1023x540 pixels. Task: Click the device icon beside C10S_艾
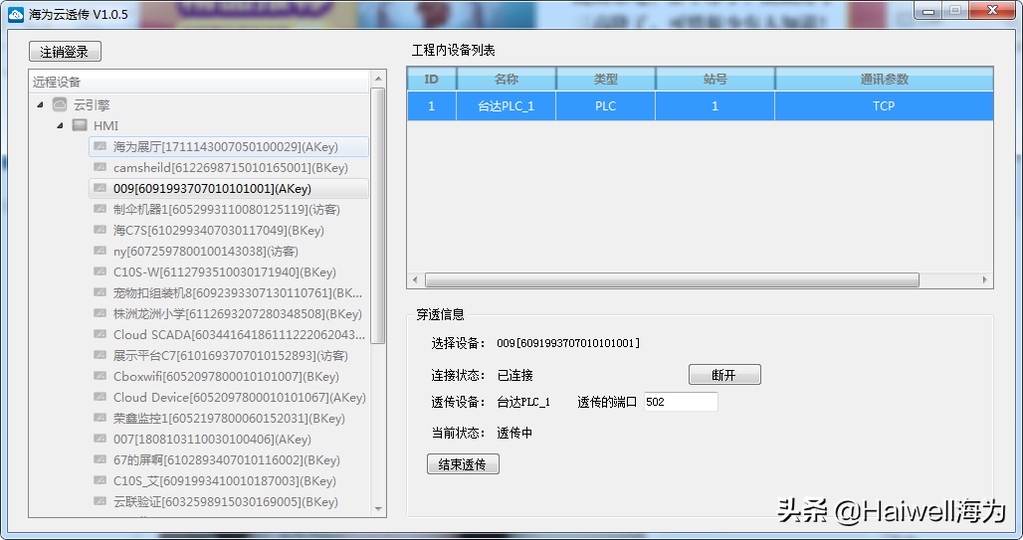coord(100,480)
